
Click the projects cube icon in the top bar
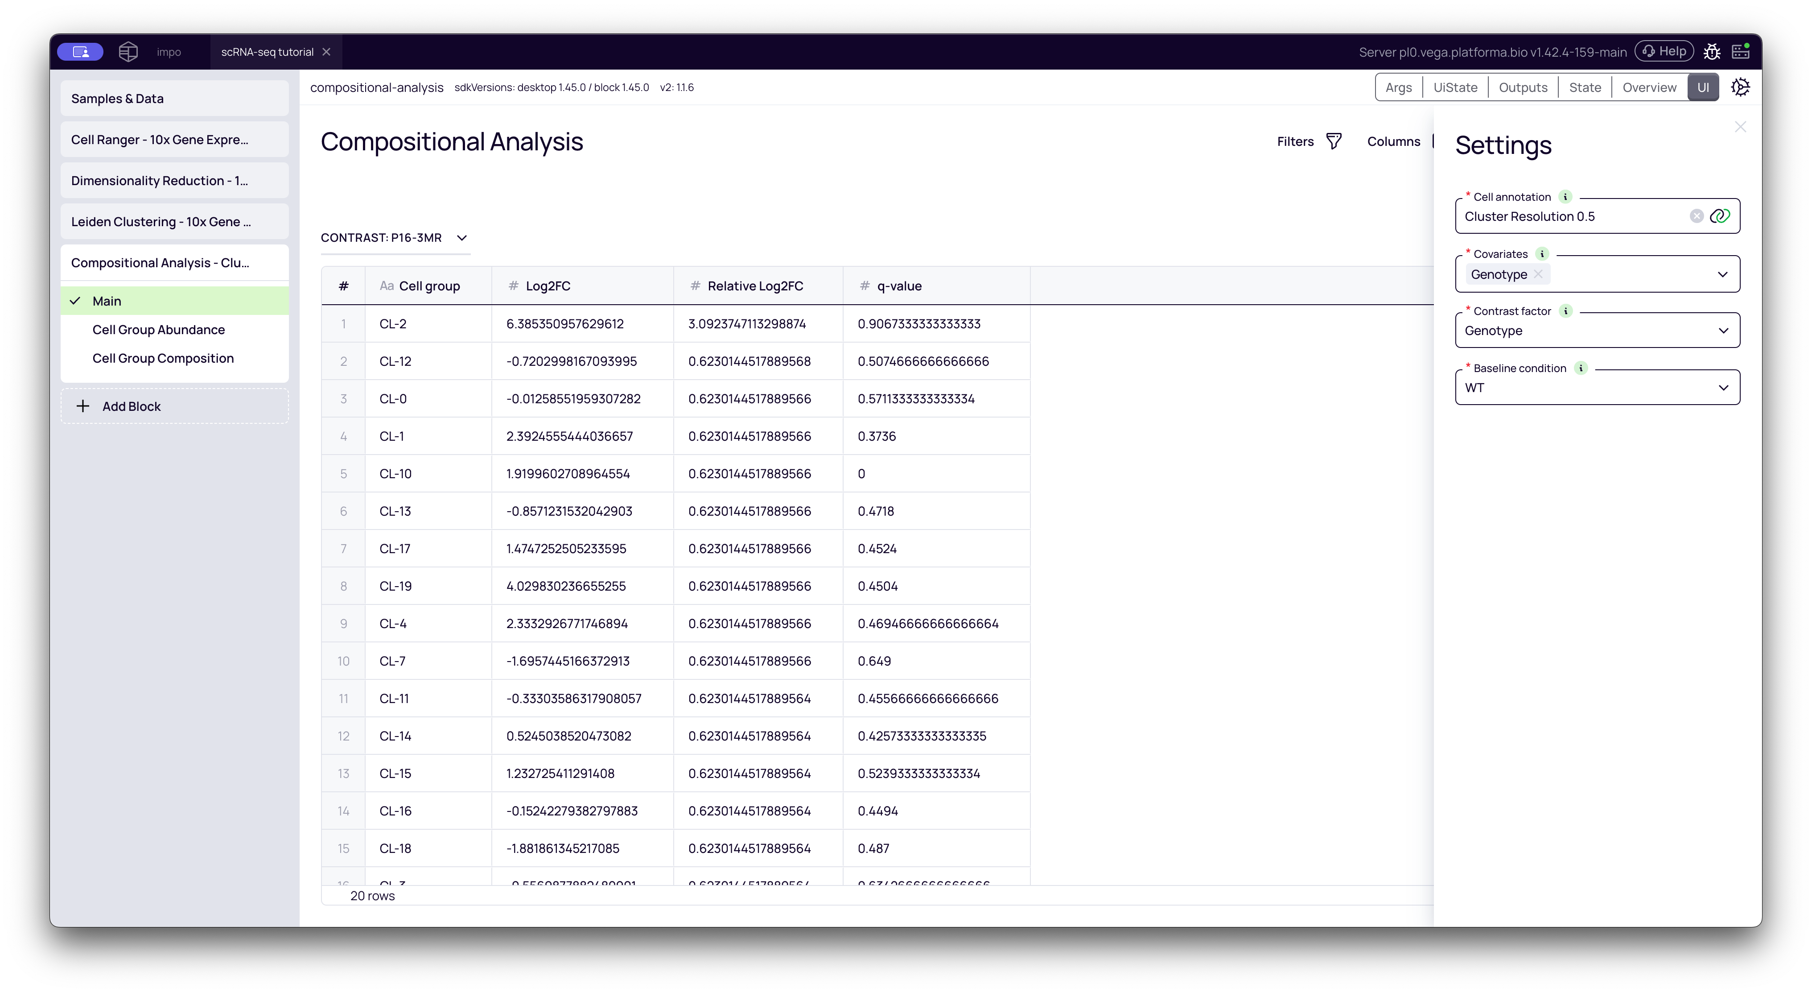click(x=128, y=51)
